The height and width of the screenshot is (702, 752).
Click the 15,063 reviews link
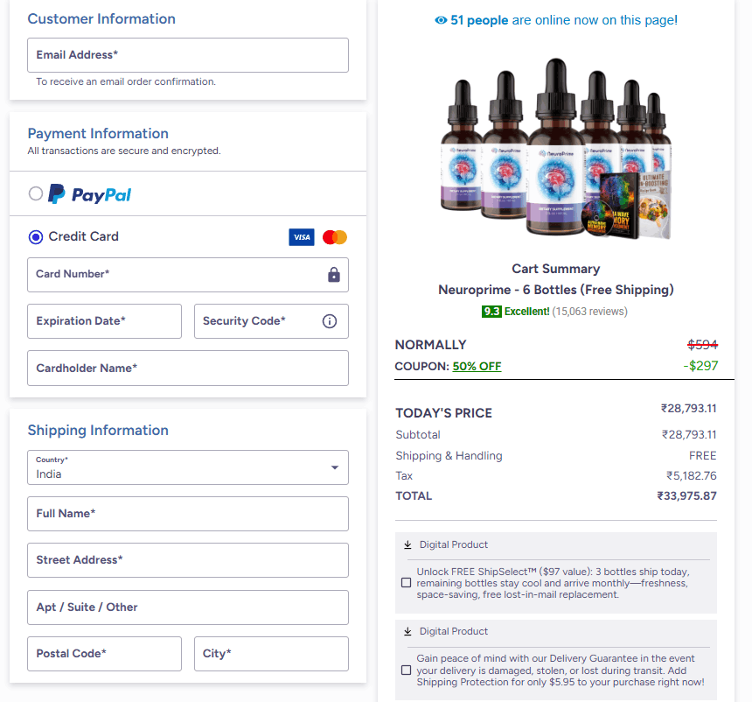[592, 311]
